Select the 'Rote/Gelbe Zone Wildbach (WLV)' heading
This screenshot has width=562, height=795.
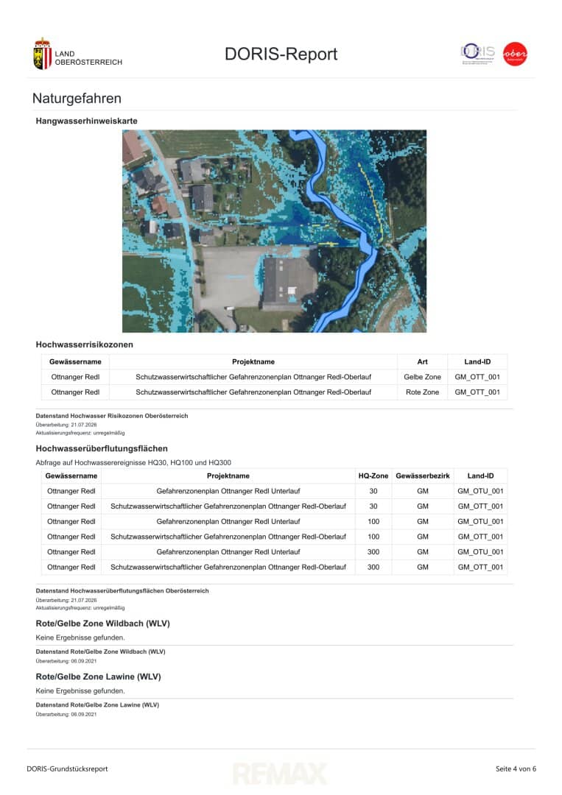point(102,623)
